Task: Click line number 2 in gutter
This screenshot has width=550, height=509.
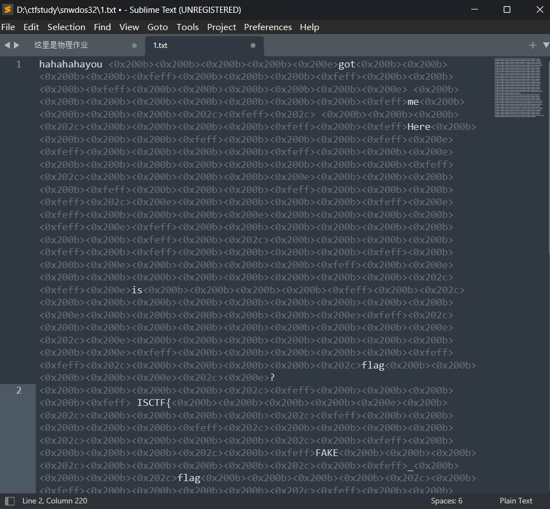Action: pyautogui.click(x=18, y=390)
